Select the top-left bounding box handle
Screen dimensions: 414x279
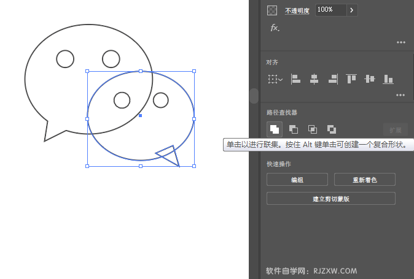tap(87, 71)
